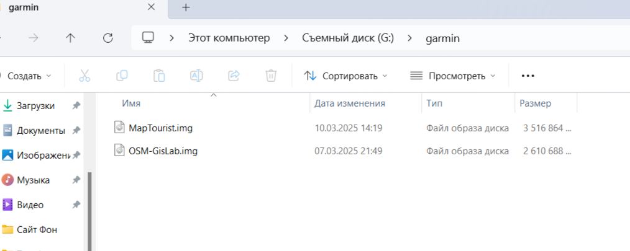
Task: Click the Paste clipboard icon
Action: pyautogui.click(x=159, y=76)
